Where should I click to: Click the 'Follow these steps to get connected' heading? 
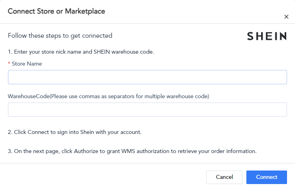click(x=60, y=36)
